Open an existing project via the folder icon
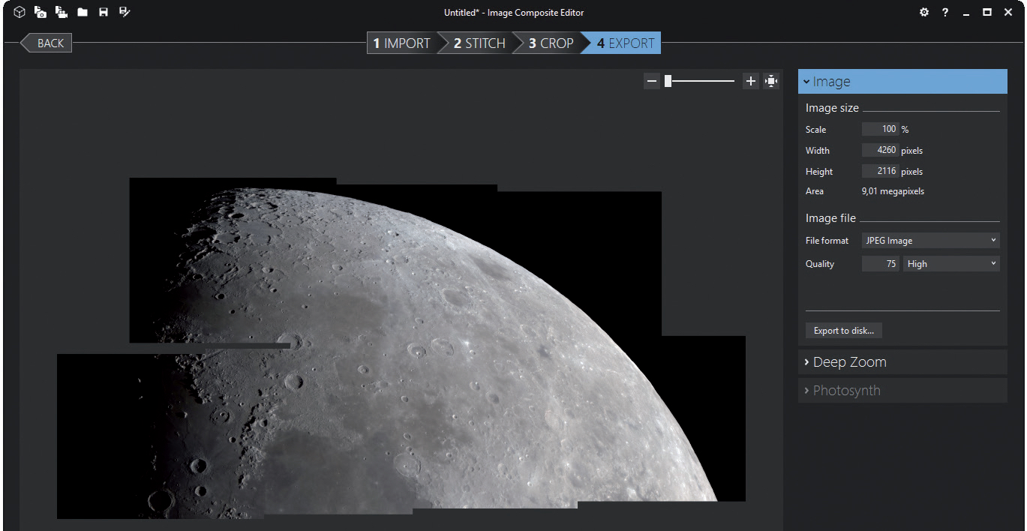This screenshot has height=531, width=1027. (x=83, y=13)
